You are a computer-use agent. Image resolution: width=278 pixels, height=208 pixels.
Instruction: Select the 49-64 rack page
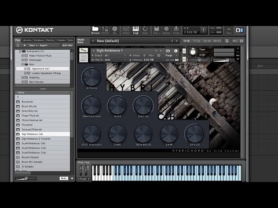coord(217,41)
